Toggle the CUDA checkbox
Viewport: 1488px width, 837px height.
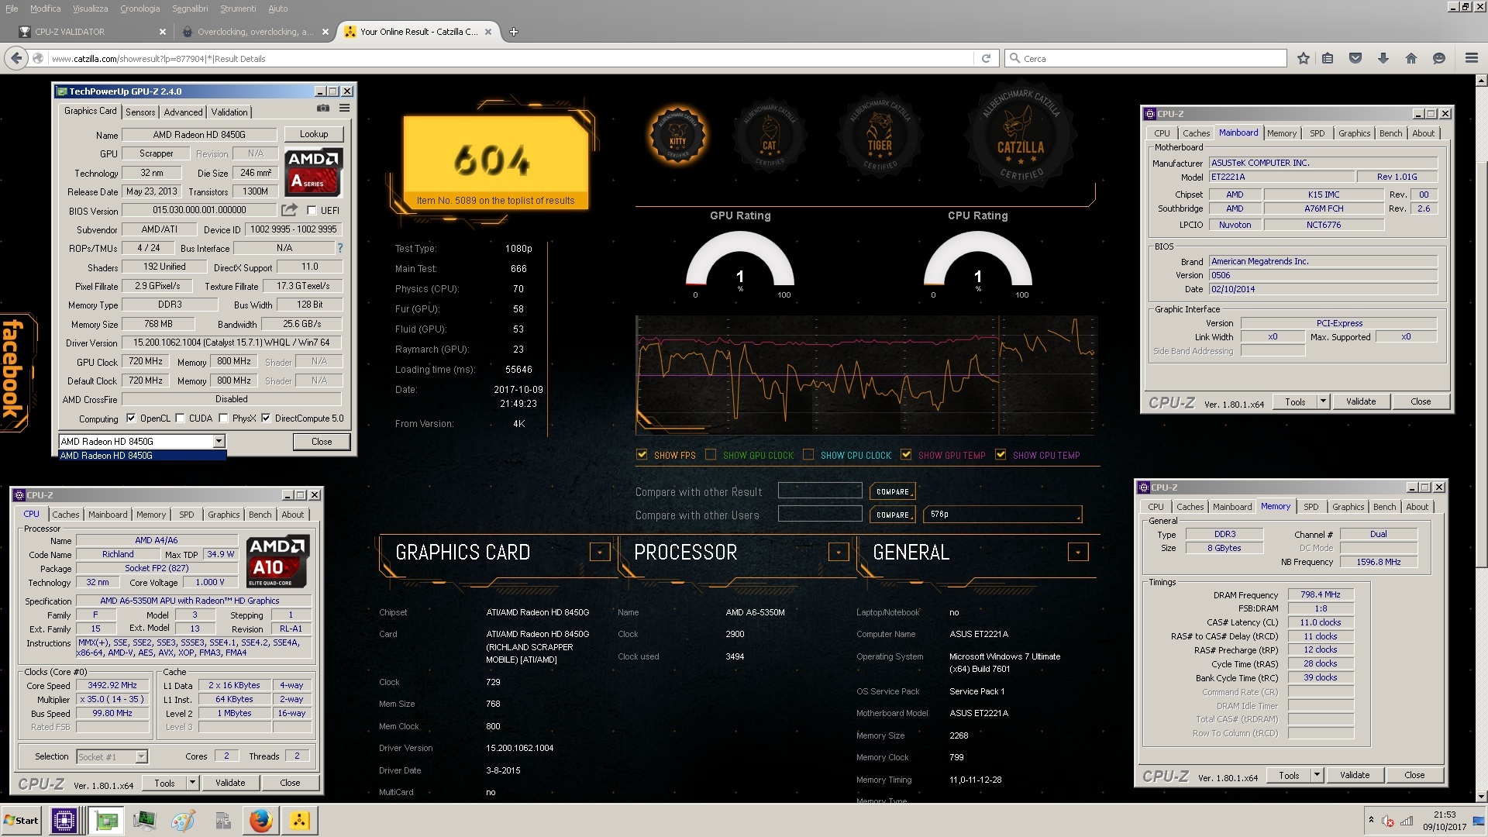point(180,418)
